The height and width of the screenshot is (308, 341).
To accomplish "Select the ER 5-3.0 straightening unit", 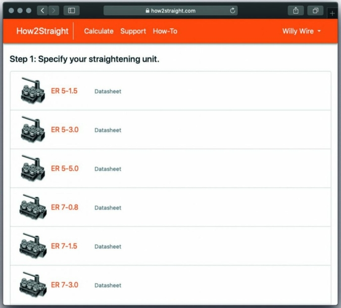I will (x=65, y=130).
